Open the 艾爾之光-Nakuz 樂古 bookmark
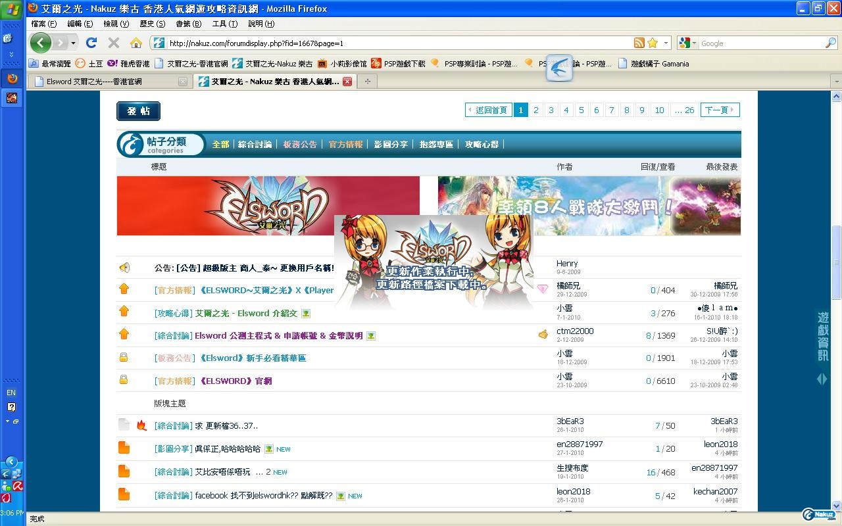Viewport: 842px width, 526px height. [273, 64]
